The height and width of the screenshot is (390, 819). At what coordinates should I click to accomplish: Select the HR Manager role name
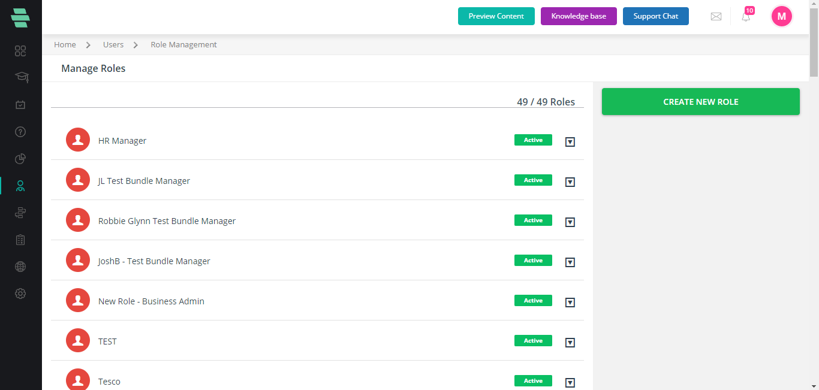tap(122, 141)
